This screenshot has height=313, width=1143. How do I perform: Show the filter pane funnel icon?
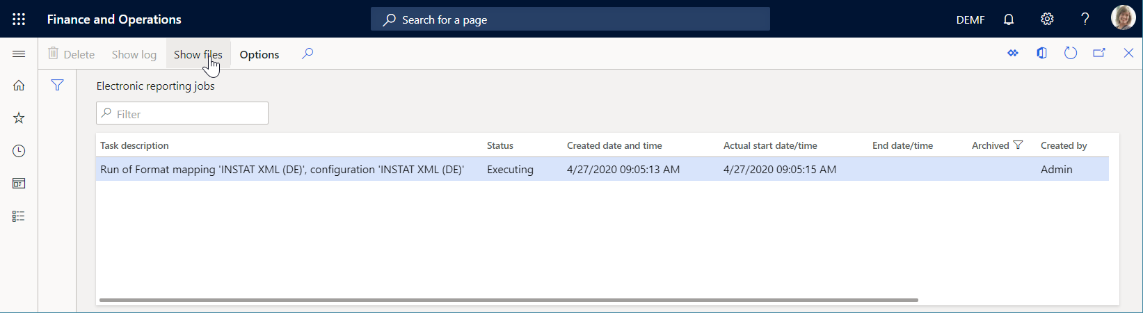(58, 86)
